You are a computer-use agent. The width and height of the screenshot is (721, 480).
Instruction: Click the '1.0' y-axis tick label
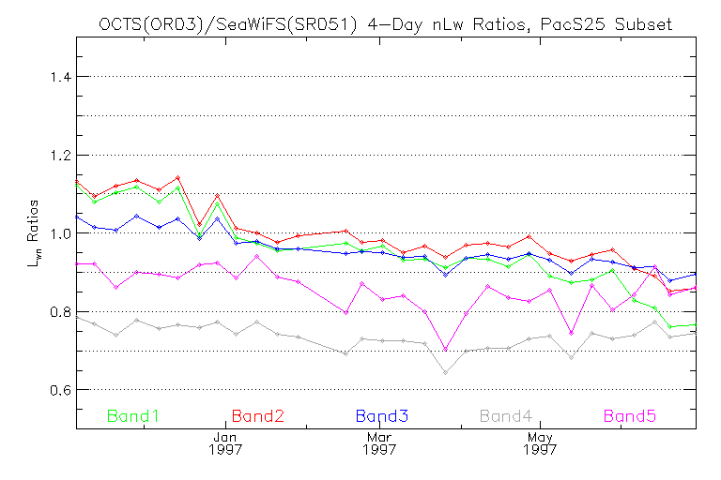coord(61,233)
